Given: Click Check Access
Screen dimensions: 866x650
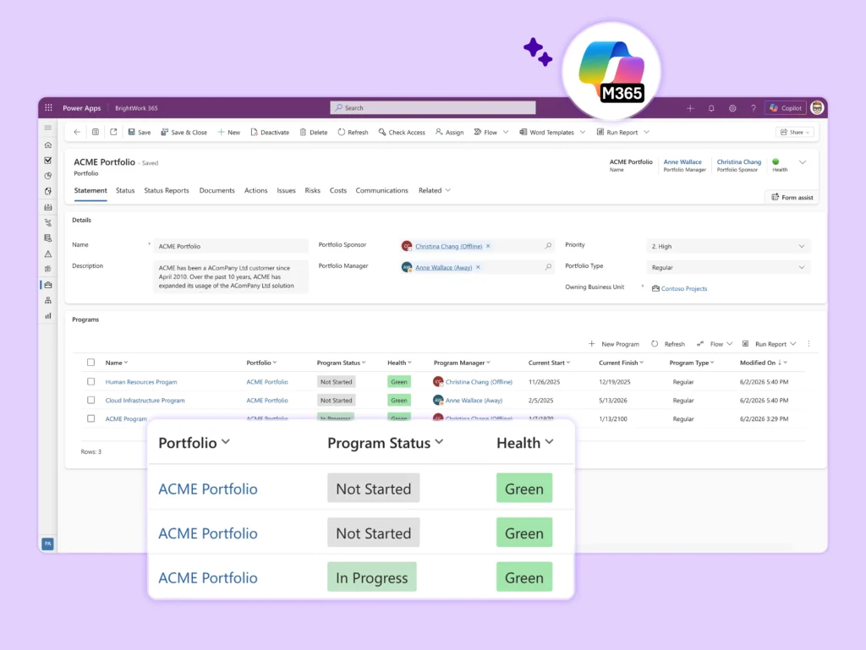Looking at the screenshot, I should [402, 133].
